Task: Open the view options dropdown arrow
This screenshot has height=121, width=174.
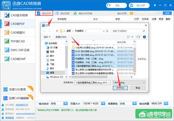Action: pos(132,37)
